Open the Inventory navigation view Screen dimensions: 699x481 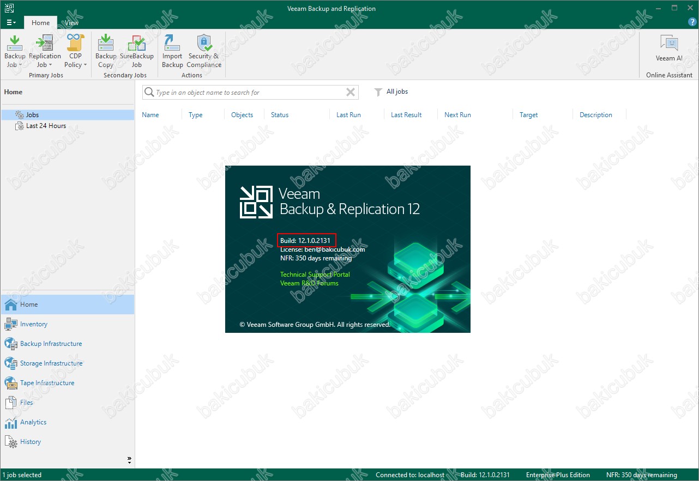68,324
